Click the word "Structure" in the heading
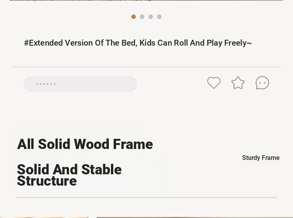 click(47, 181)
